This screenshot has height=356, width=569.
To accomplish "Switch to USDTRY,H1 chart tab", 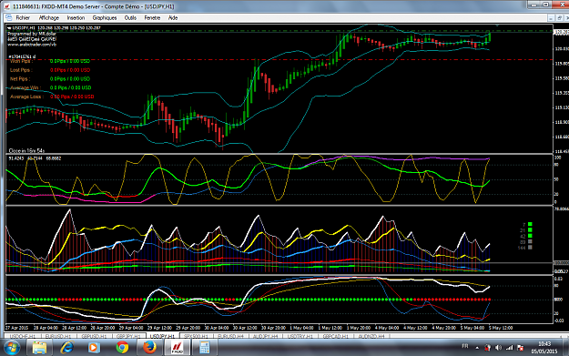I will [300, 336].
